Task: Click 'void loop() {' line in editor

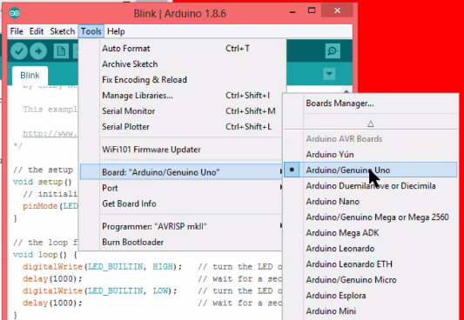Action: [x=45, y=255]
